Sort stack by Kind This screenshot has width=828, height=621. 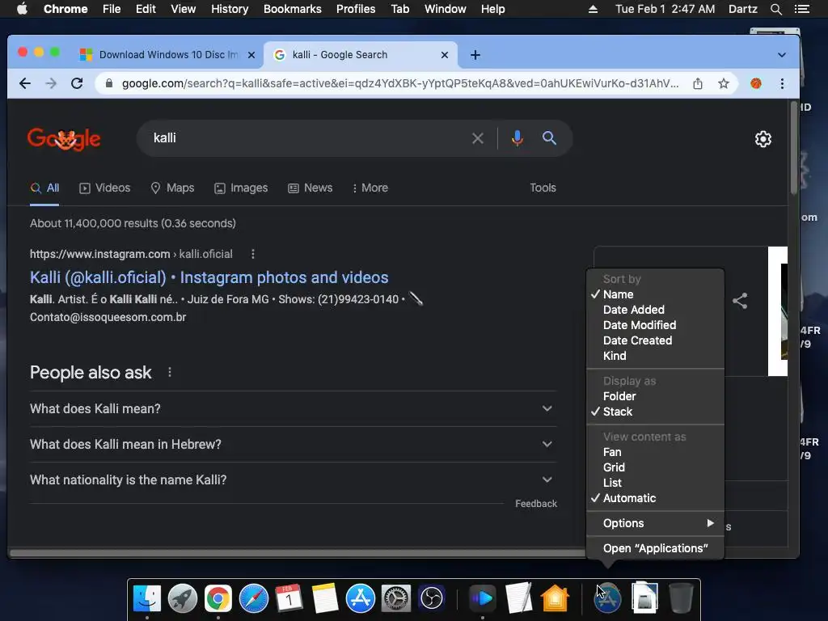click(x=655, y=356)
